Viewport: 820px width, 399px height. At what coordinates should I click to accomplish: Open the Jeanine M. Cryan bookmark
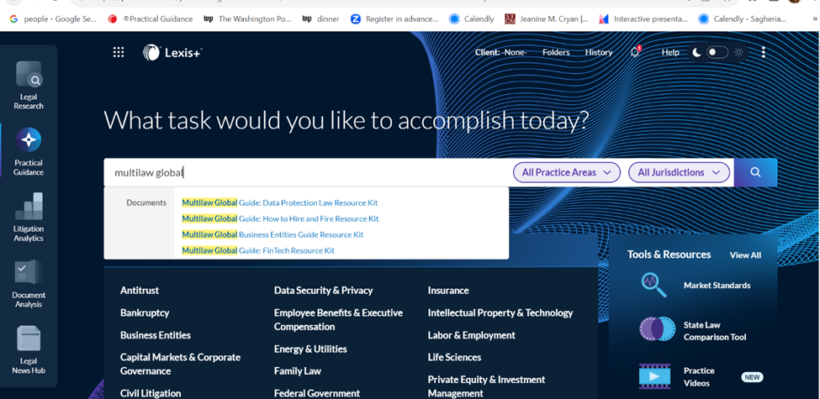point(547,18)
